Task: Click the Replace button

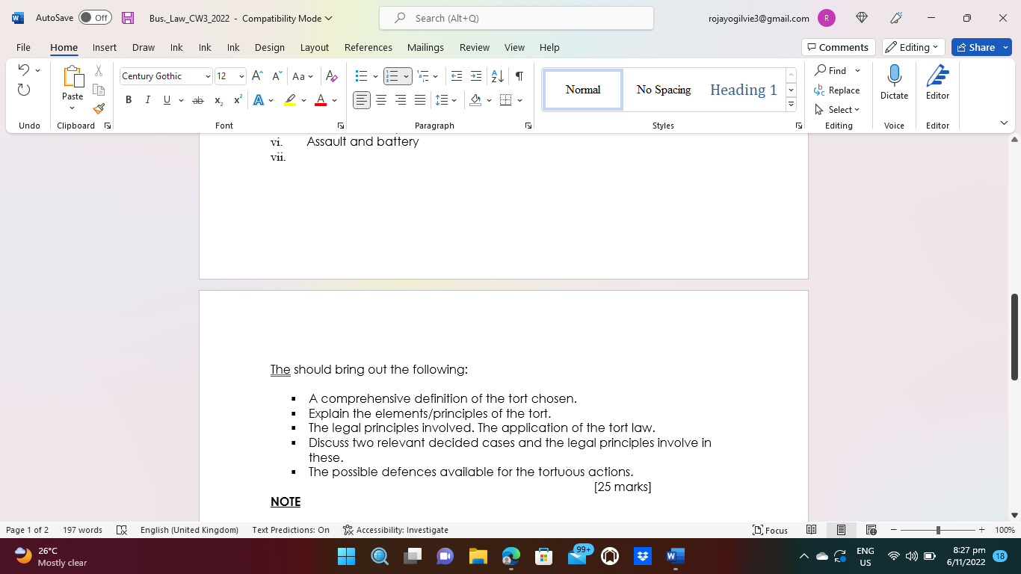Action: pyautogui.click(x=838, y=90)
